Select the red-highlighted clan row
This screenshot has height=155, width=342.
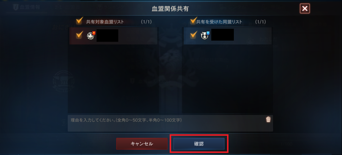click(114, 36)
